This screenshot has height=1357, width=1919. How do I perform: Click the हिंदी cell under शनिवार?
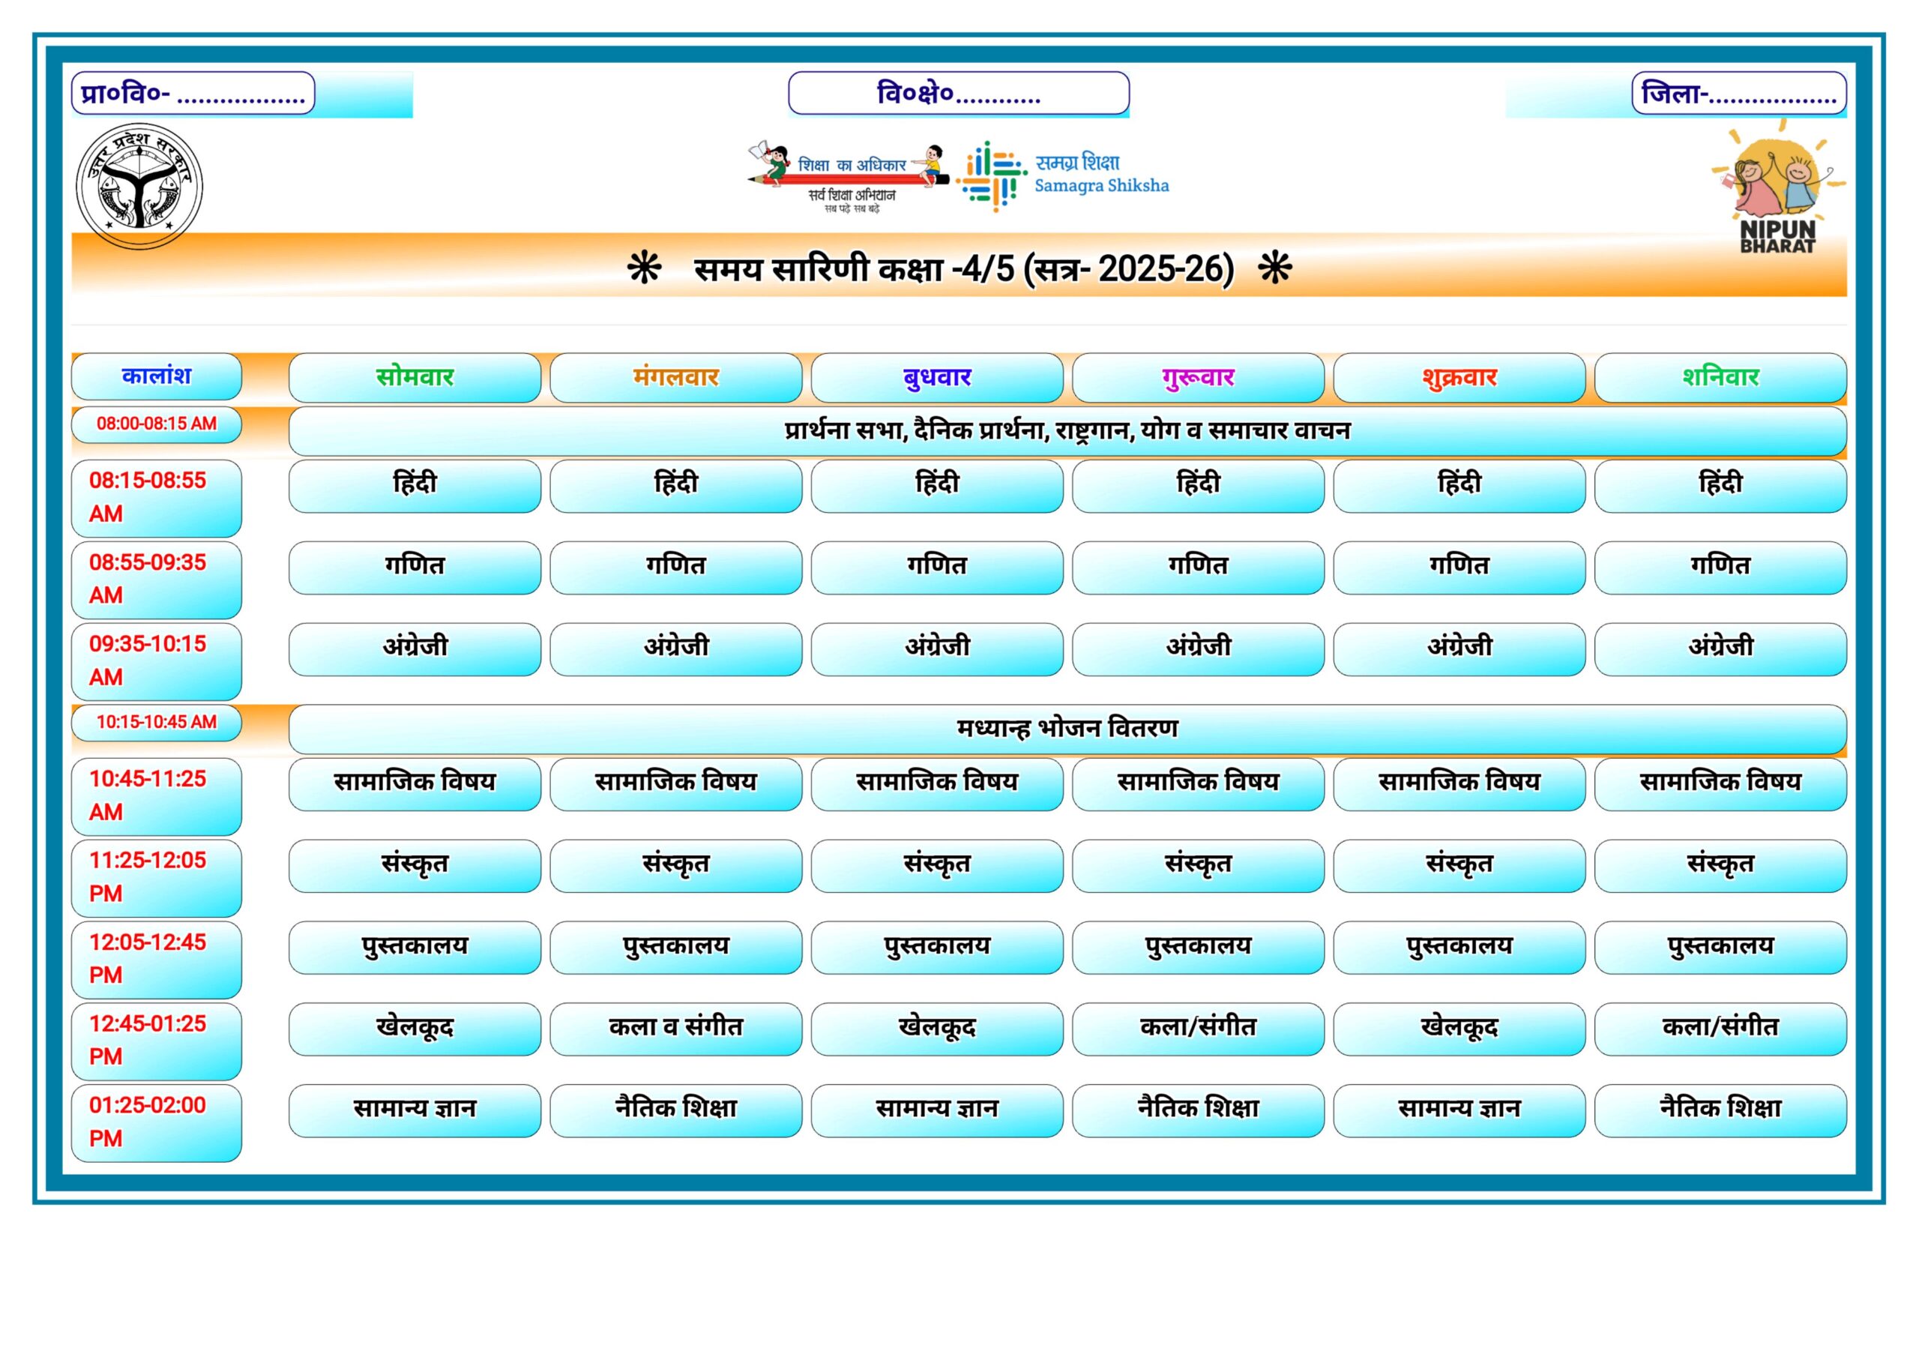(x=1721, y=486)
